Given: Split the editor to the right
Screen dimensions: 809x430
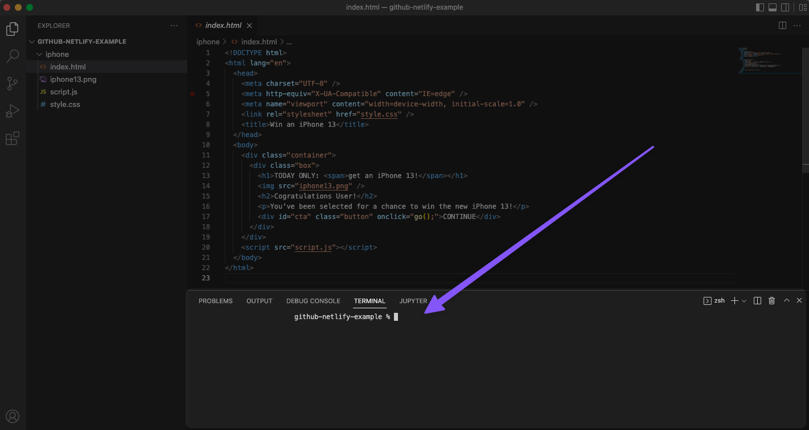Looking at the screenshot, I should point(782,26).
